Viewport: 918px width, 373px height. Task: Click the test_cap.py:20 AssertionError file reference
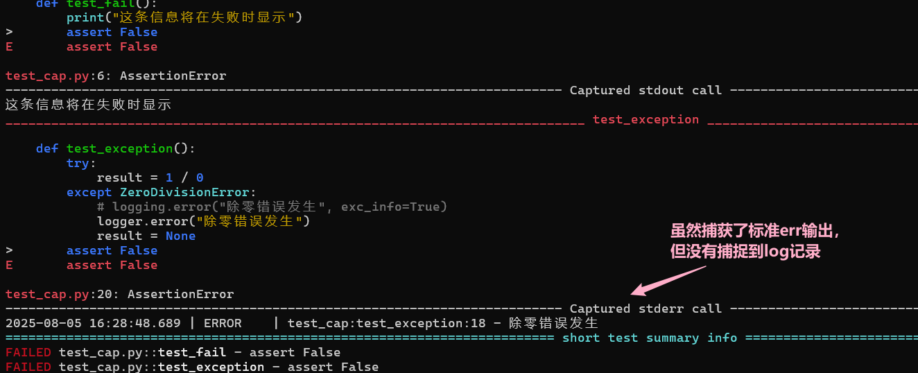pyautogui.click(x=119, y=294)
